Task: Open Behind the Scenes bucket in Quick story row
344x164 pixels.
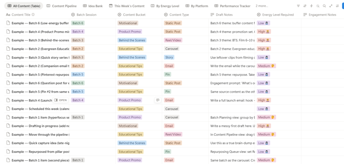Action: pos(132,57)
